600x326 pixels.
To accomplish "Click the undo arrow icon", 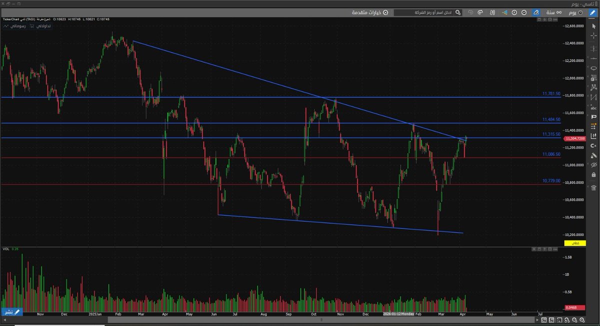I will pos(470,12).
